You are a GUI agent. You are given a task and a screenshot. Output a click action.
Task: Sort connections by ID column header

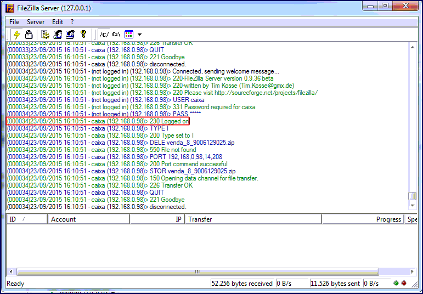point(27,219)
